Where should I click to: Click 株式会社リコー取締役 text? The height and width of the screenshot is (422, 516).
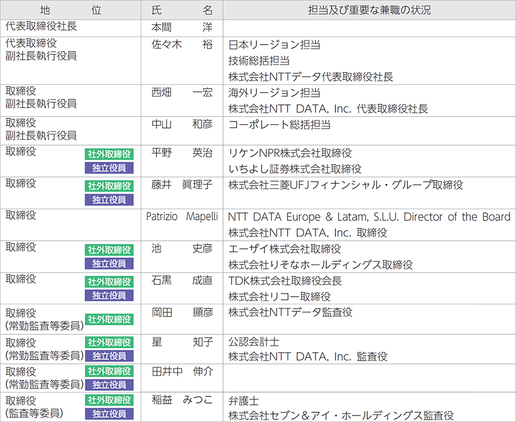tap(279, 297)
